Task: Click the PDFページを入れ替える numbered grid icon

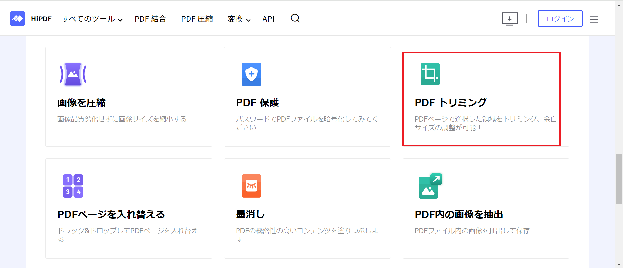Action: tap(73, 186)
